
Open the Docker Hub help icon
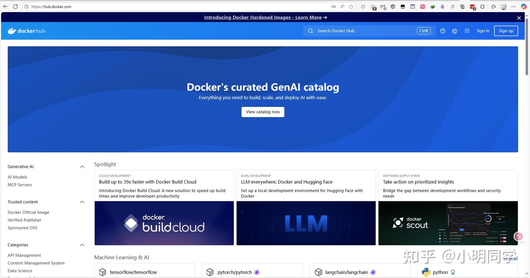[442, 31]
